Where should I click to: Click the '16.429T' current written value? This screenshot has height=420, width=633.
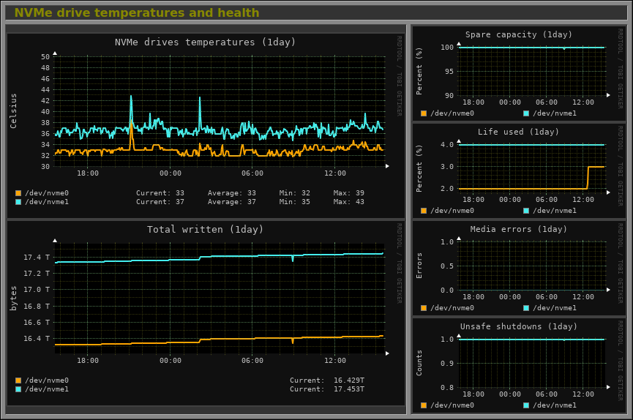tap(349, 380)
